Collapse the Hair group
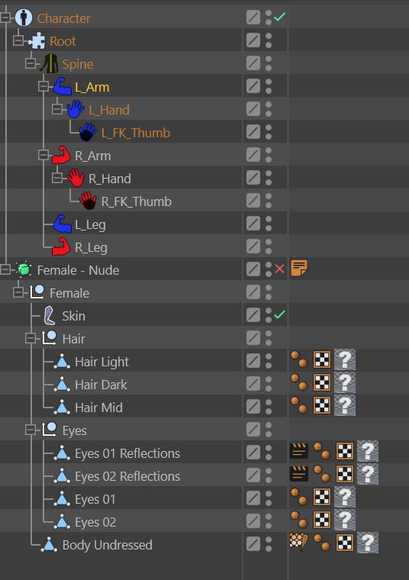This screenshot has height=580, width=409. tap(31, 338)
